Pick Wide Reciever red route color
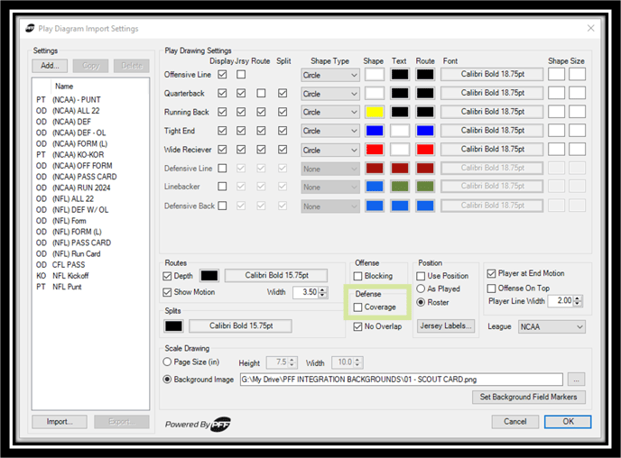 [425, 150]
